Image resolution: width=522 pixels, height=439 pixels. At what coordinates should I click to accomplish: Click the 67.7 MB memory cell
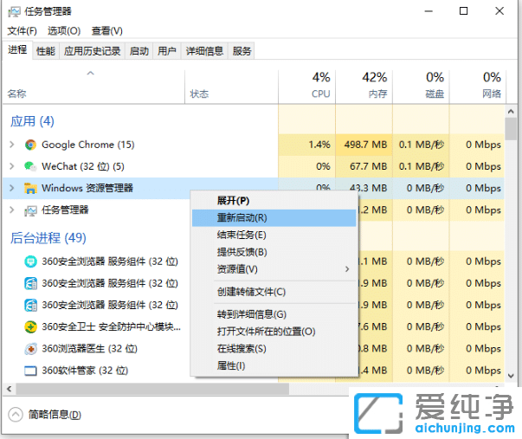[x=364, y=166]
